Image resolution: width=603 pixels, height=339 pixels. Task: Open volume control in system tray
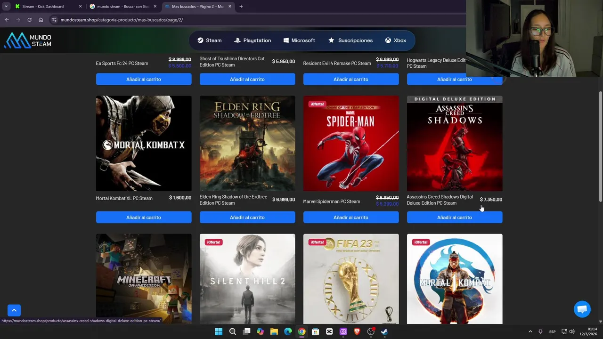point(571,332)
